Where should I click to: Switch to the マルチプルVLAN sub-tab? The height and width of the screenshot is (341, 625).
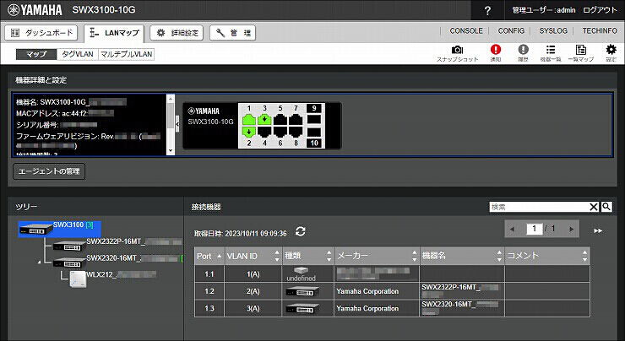coord(126,54)
